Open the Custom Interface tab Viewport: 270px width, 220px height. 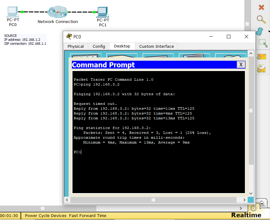(156, 46)
